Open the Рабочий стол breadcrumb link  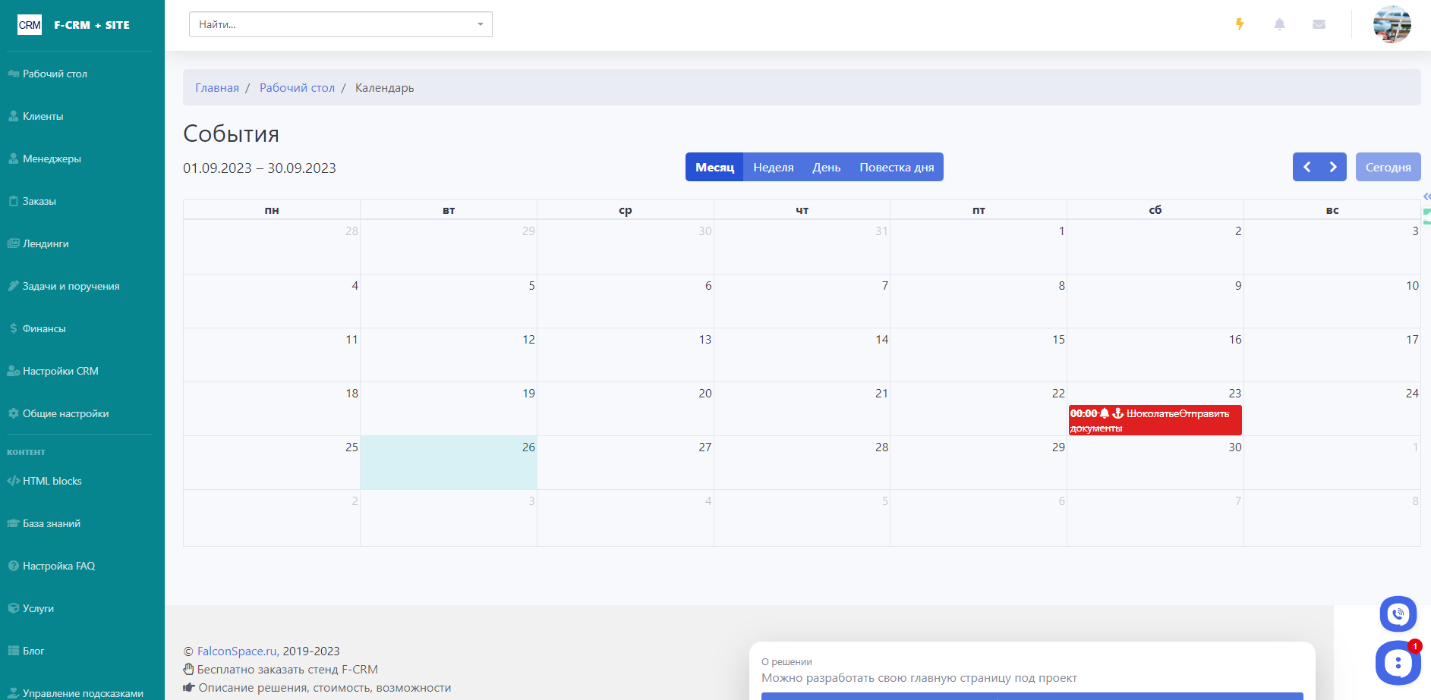click(297, 88)
